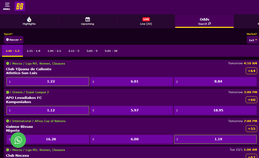Image resolution: width=259 pixels, height=158 pixels.
Task: Open +55 more markets for Guinea-Bissau match
Action: point(251,129)
